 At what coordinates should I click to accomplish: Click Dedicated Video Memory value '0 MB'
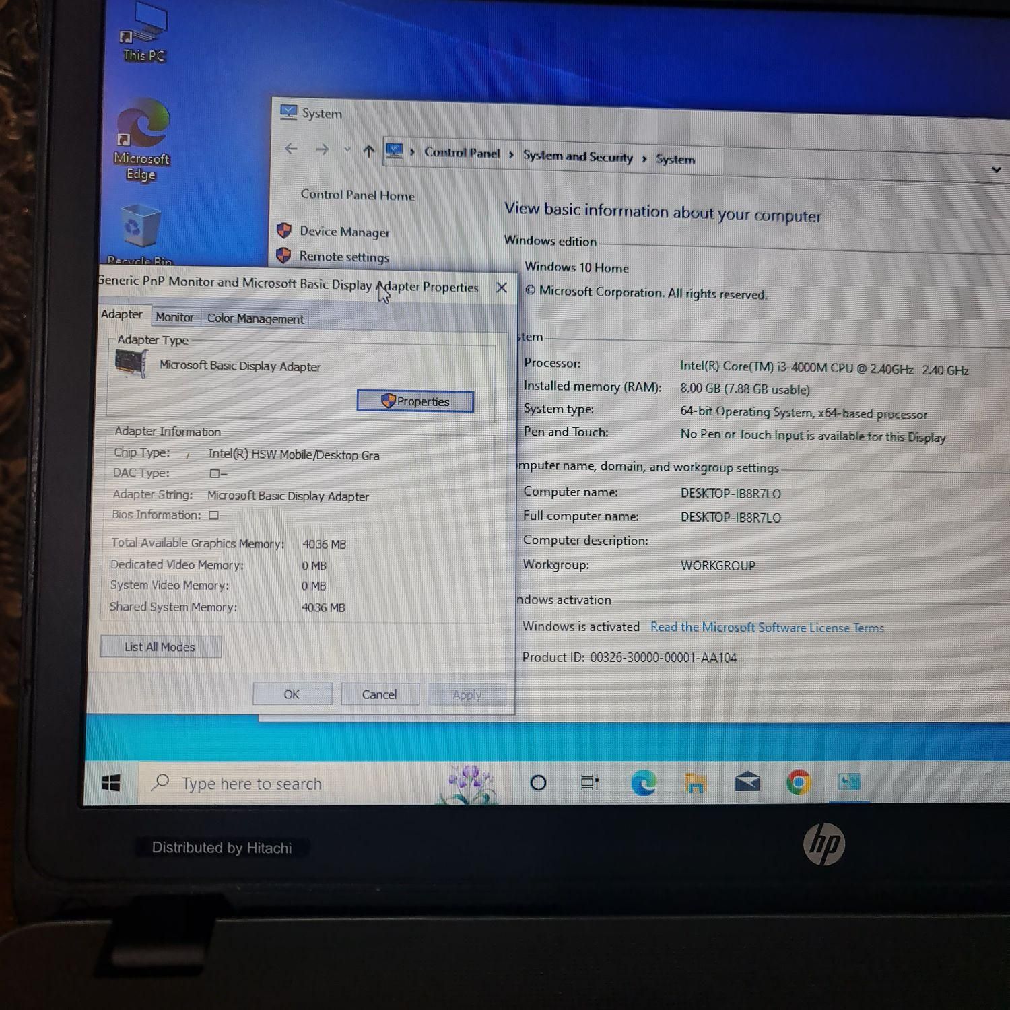(314, 566)
